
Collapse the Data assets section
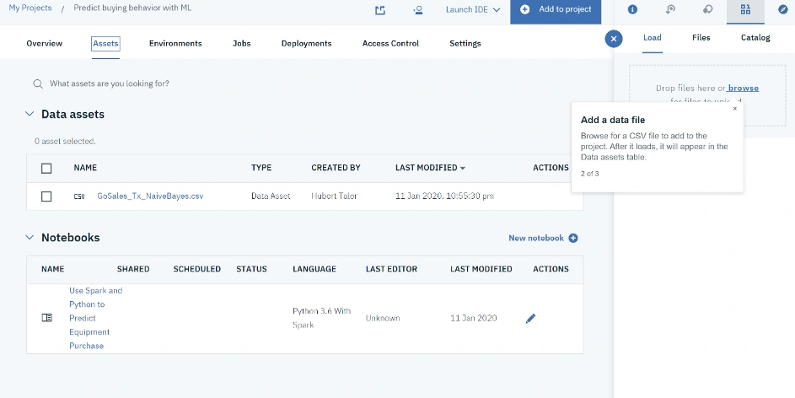point(30,114)
